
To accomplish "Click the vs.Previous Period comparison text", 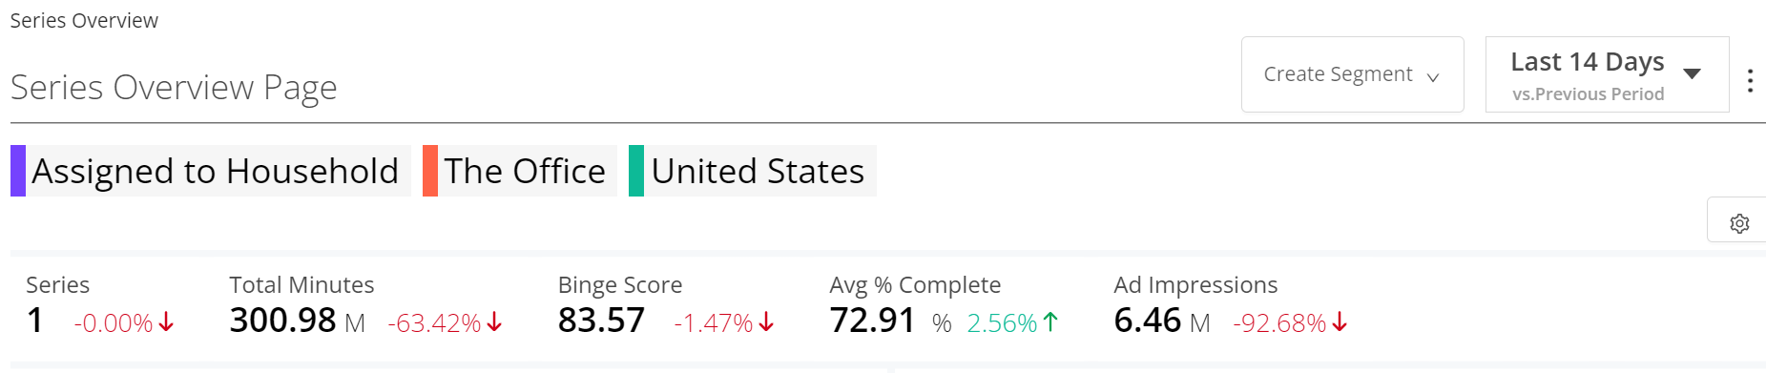I will click(x=1588, y=94).
